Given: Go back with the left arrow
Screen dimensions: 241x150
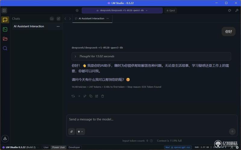Looking at the screenshot, I should pyautogui.click(x=65, y=19).
